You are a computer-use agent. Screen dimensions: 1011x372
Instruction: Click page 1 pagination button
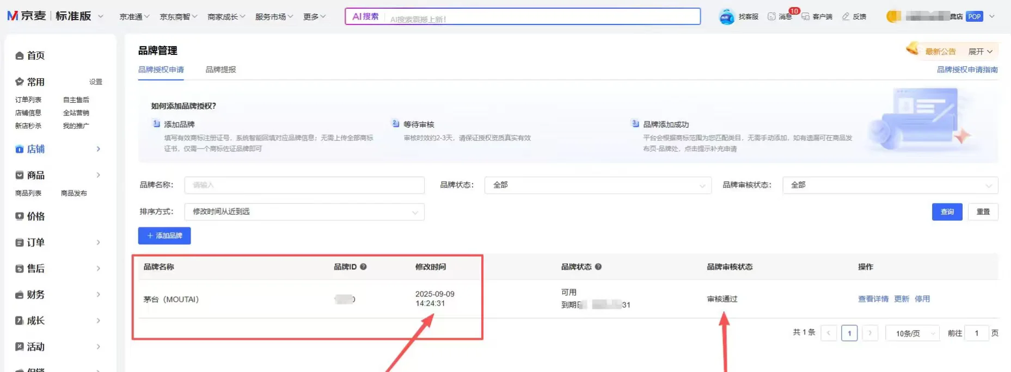coord(849,333)
